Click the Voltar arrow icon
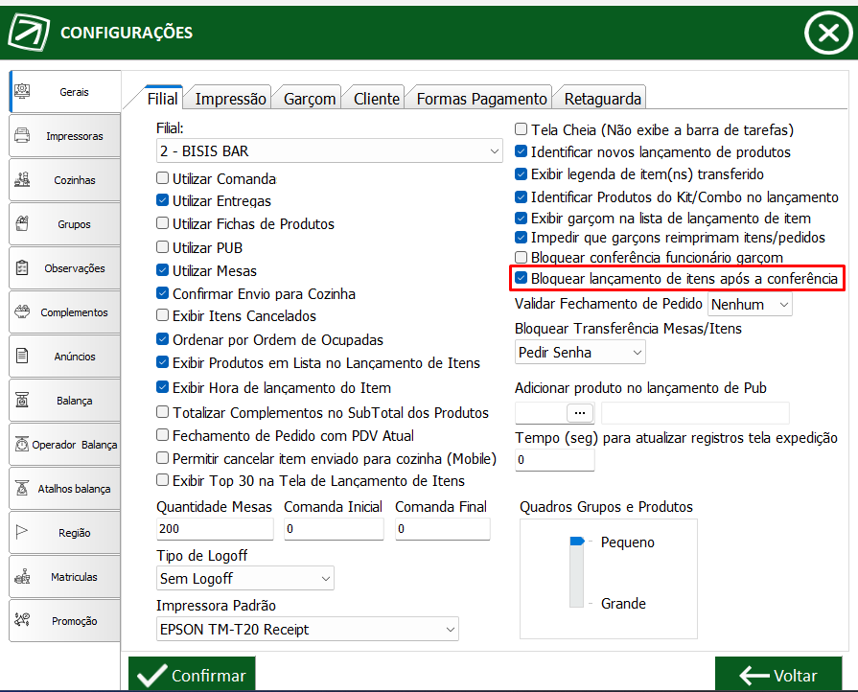This screenshot has height=692, width=858. tap(754, 676)
